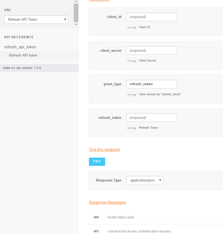The image size is (223, 234).
Task: Click the TRY button
Action: 97,162
